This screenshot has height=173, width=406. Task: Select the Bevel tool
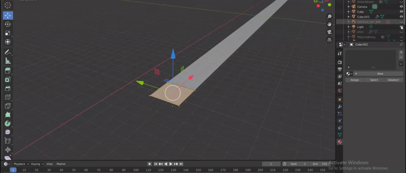point(8,89)
